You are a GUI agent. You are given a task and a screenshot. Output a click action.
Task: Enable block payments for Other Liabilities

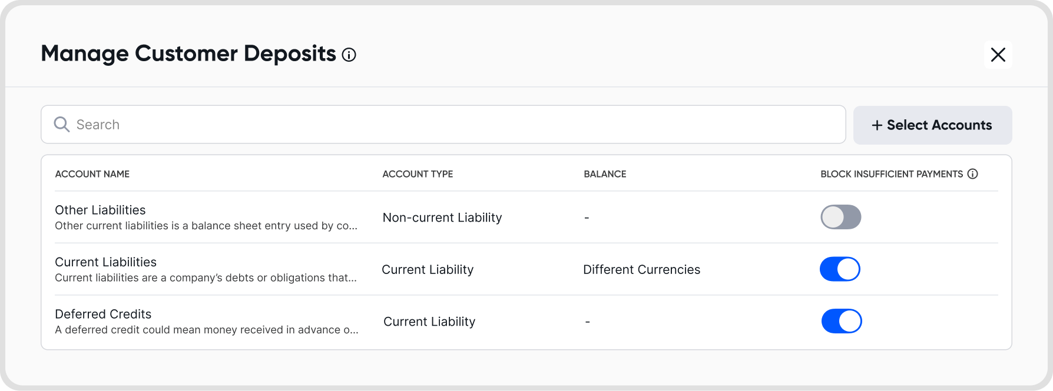click(841, 217)
